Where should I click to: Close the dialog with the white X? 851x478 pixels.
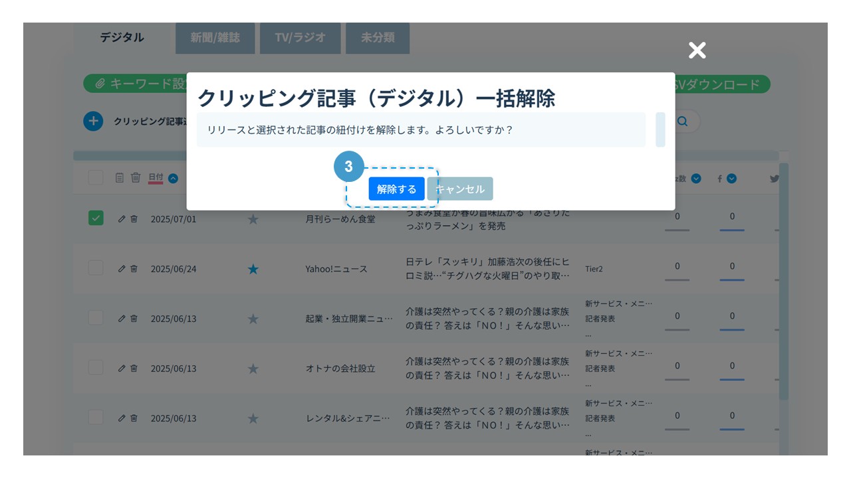tap(697, 50)
